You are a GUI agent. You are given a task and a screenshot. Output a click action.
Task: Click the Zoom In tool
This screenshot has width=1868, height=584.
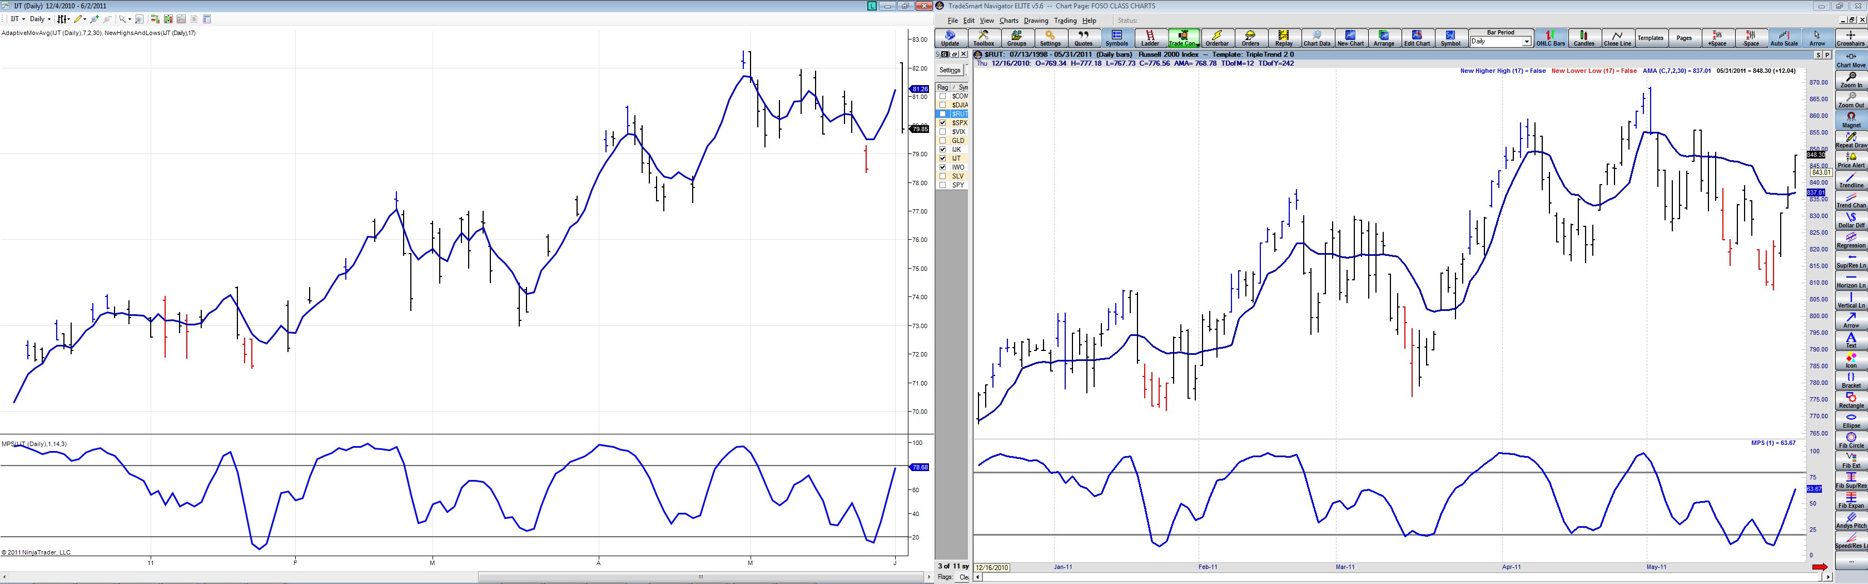click(x=1851, y=79)
